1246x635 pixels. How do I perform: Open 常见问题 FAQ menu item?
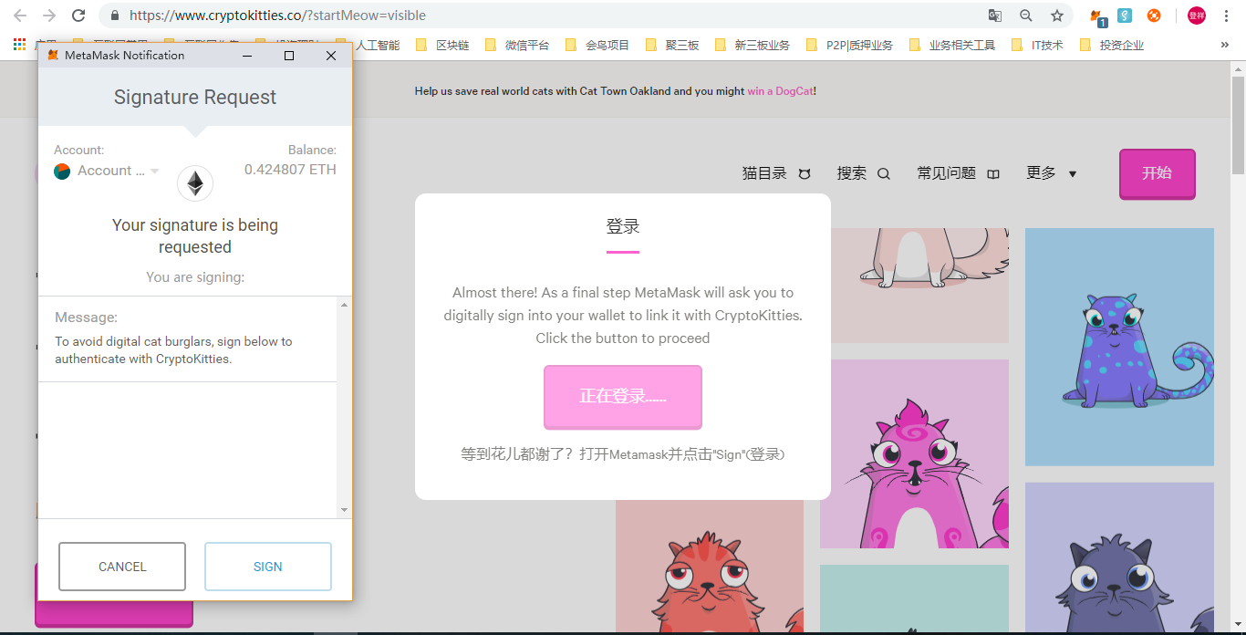click(x=958, y=173)
